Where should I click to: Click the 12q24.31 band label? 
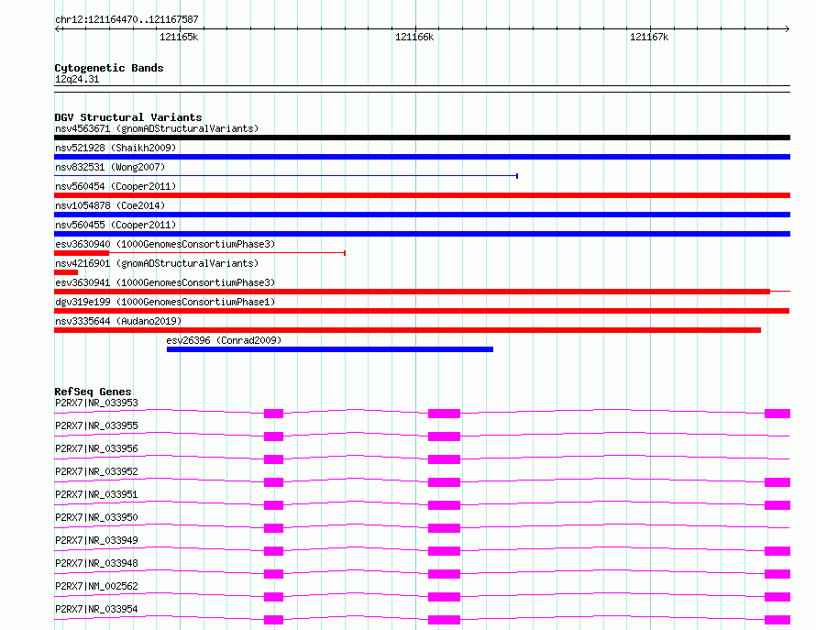coord(77,79)
